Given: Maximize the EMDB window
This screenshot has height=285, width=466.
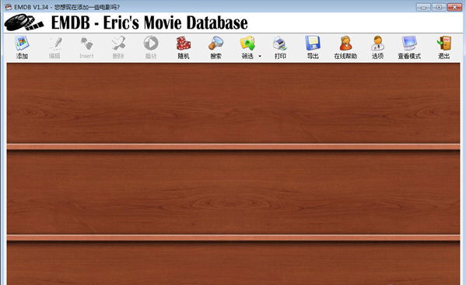Looking at the screenshot, I should 439,7.
